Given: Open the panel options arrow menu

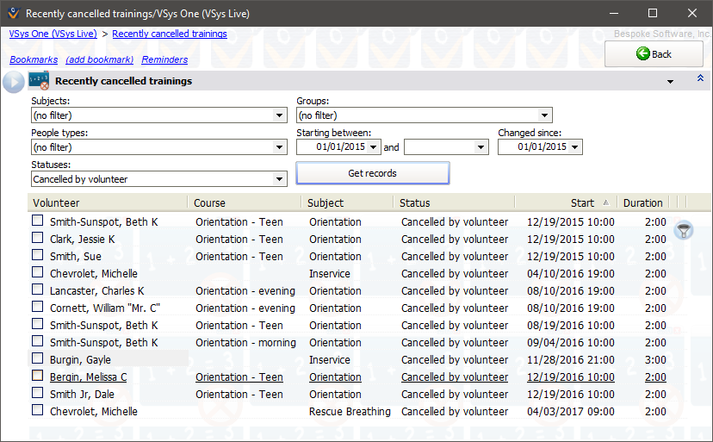Looking at the screenshot, I should (x=670, y=82).
